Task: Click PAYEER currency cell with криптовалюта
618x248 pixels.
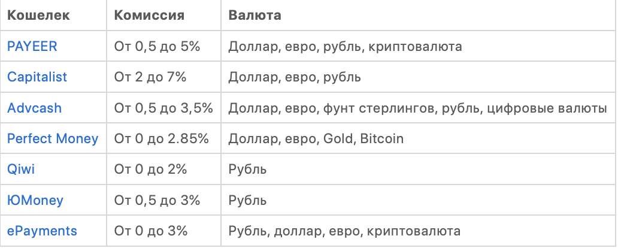Action: (x=346, y=46)
